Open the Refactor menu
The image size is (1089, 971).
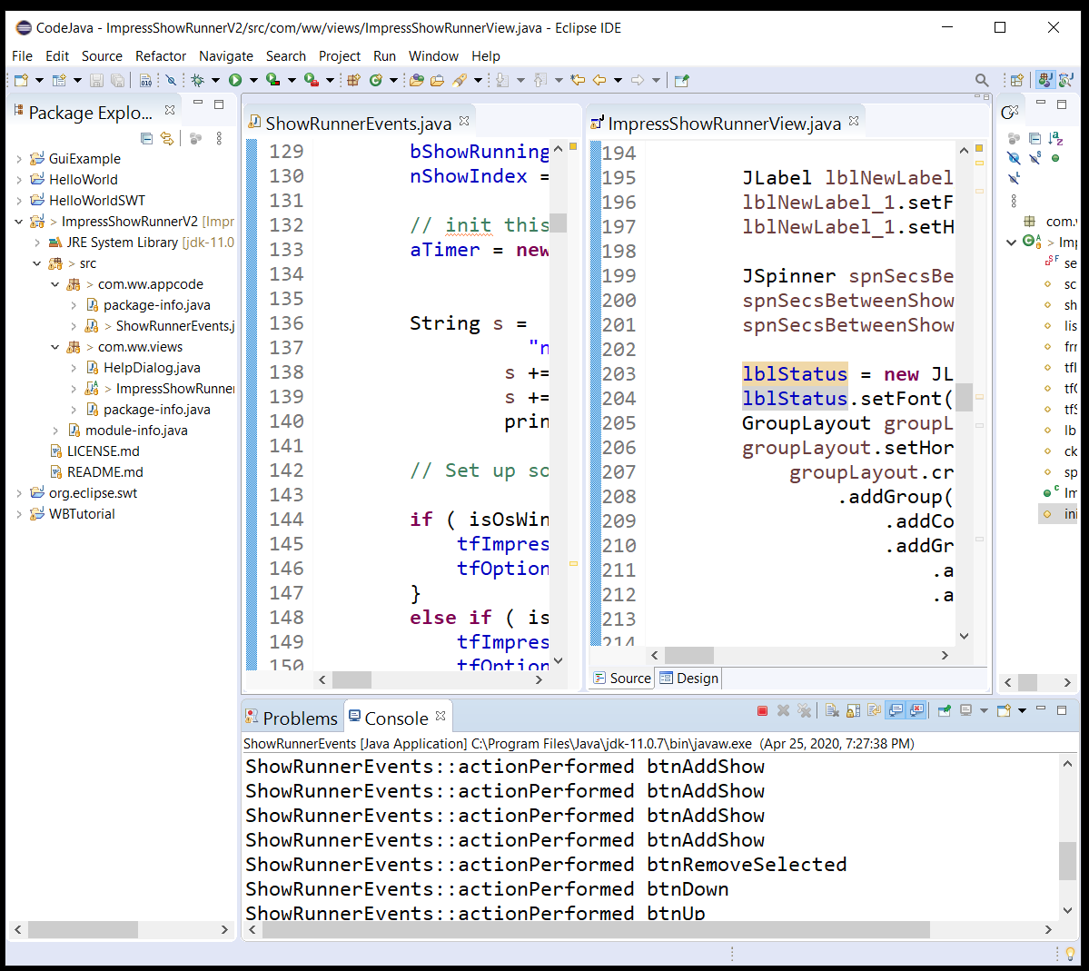click(x=161, y=56)
